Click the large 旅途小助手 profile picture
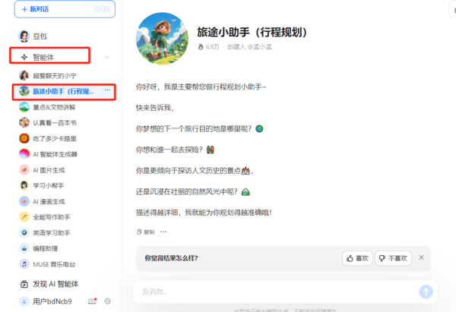Image resolution: width=456 pixels, height=312 pixels. (x=163, y=39)
